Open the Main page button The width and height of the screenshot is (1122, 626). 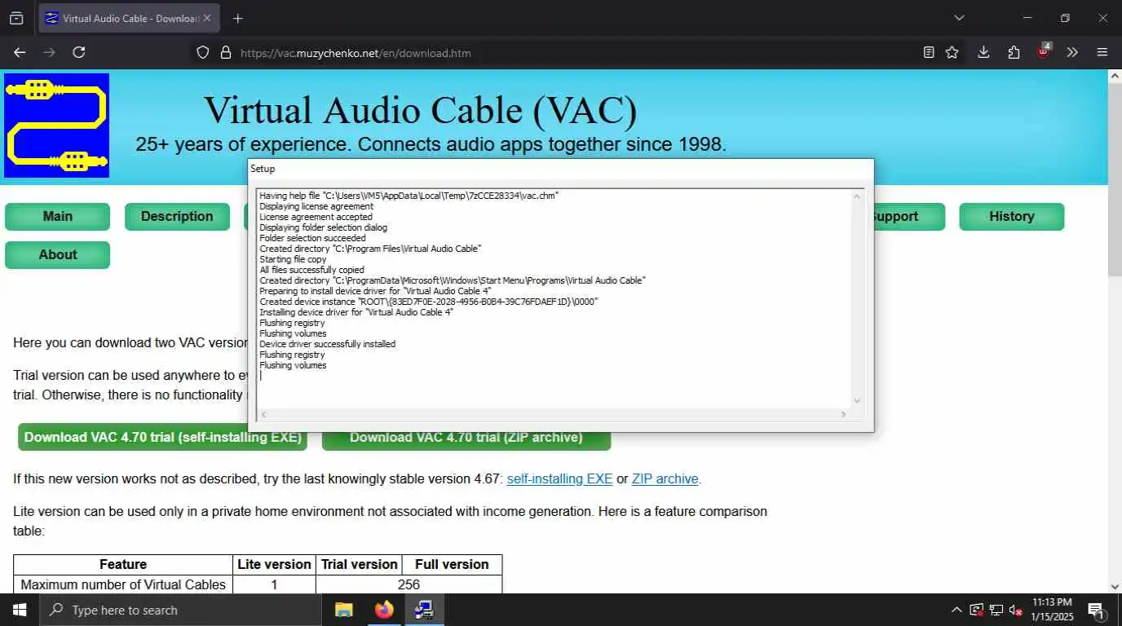57,217
